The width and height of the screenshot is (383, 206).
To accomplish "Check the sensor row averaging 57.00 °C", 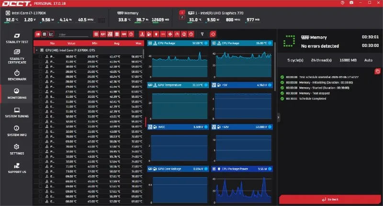I will [x=40, y=201].
